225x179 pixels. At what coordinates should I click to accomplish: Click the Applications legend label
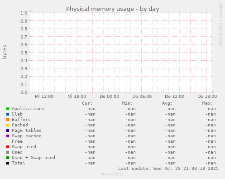tap(28, 109)
